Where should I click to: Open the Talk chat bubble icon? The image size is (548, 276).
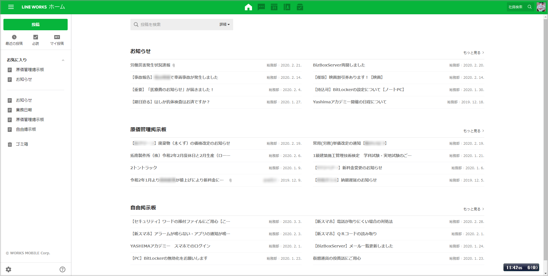click(x=261, y=7)
